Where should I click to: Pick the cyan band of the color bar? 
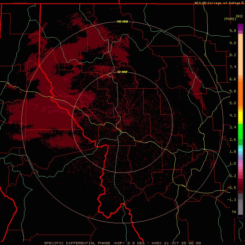(240, 150)
